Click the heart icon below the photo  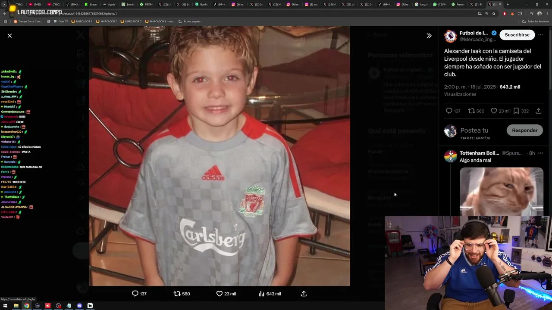[219, 294]
